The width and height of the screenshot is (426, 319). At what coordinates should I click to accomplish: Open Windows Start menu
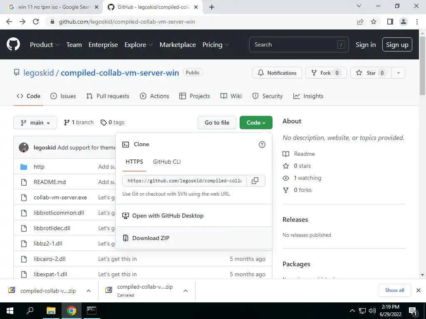coord(10,311)
